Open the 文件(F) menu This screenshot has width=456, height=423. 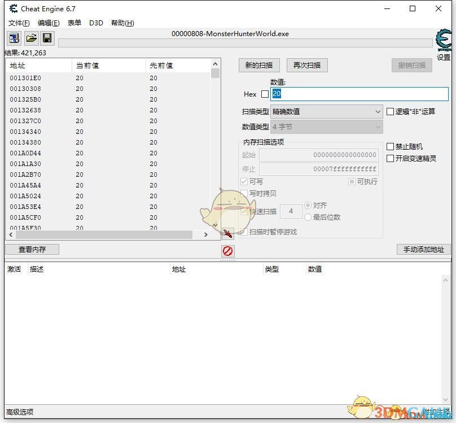(19, 23)
